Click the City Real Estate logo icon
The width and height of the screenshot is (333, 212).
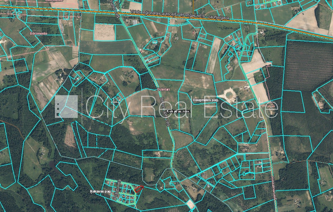coord(66,106)
